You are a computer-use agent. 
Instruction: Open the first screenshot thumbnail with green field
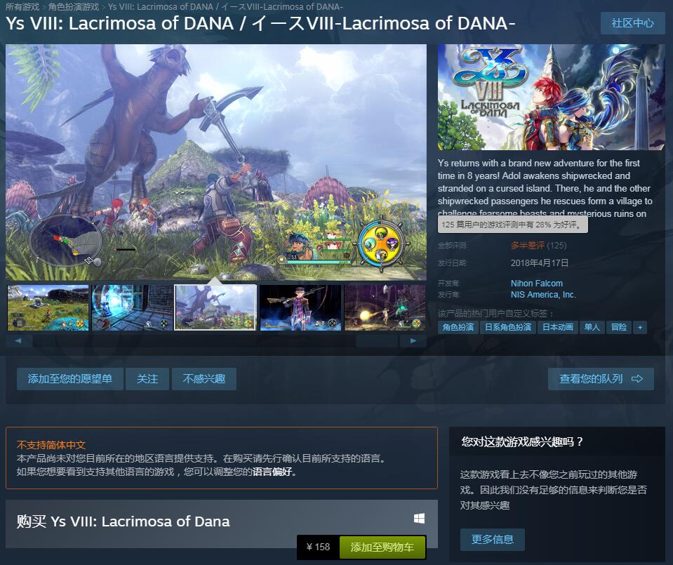tap(48, 307)
